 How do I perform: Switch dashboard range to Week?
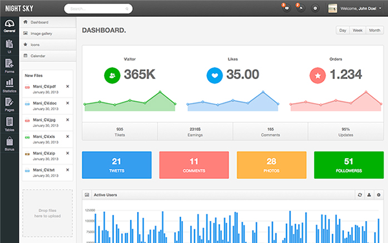[358, 30]
